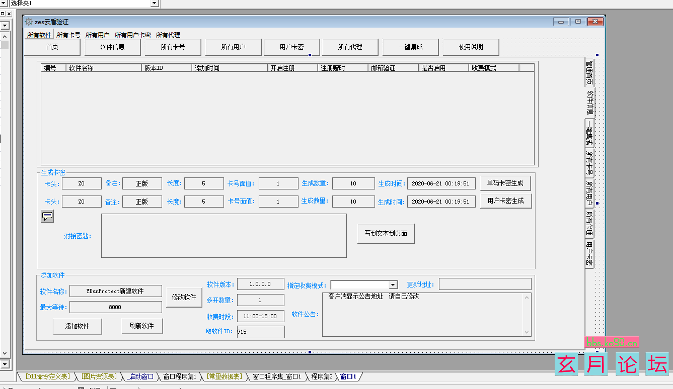Click the 最大等待 field showing 8000

tap(115, 307)
